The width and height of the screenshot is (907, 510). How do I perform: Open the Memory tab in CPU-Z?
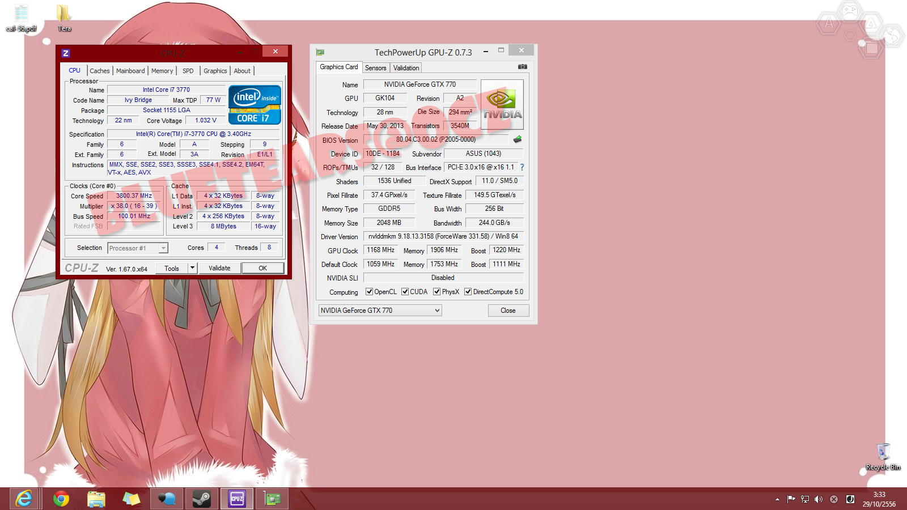coord(162,71)
